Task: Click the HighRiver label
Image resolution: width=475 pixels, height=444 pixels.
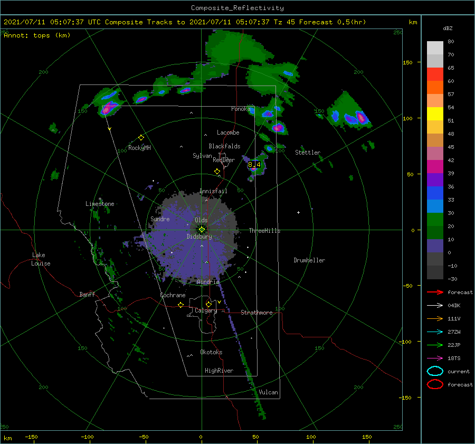Action: tap(219, 371)
